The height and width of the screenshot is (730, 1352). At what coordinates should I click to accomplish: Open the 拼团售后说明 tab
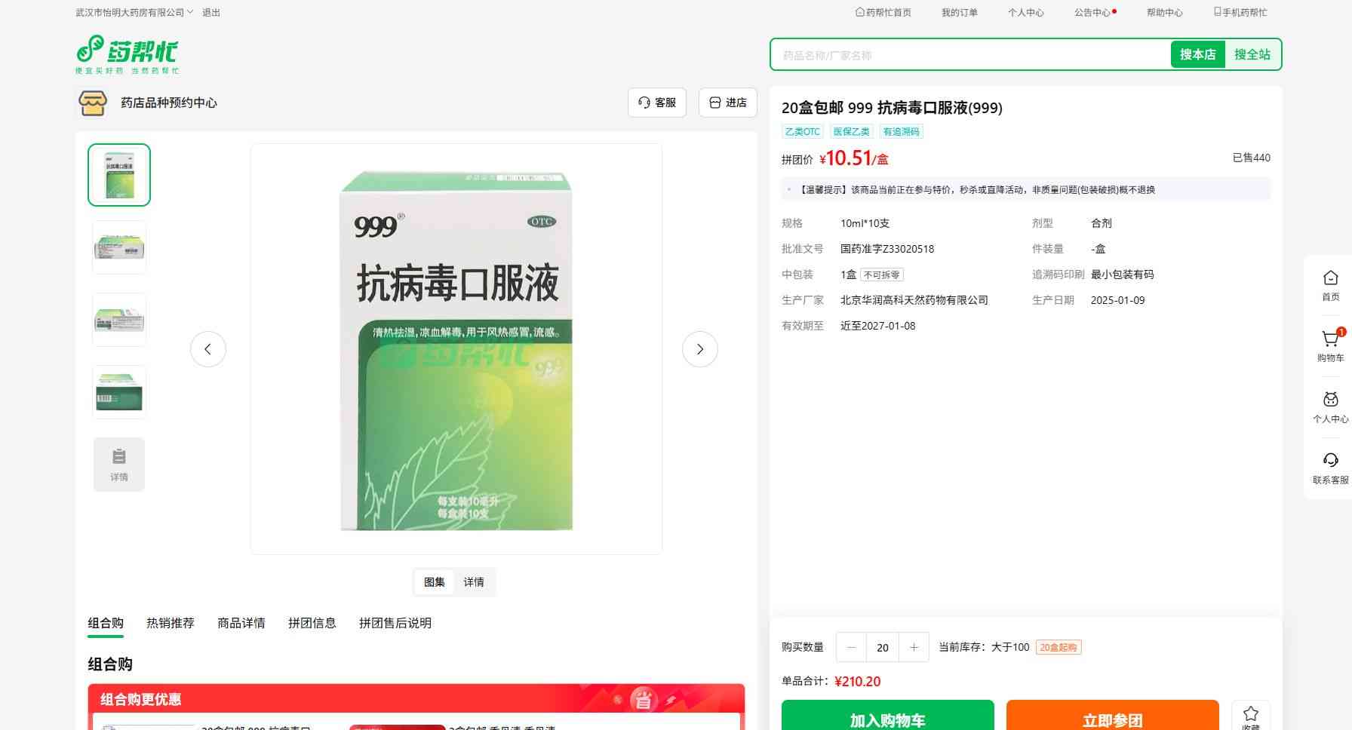tap(395, 623)
